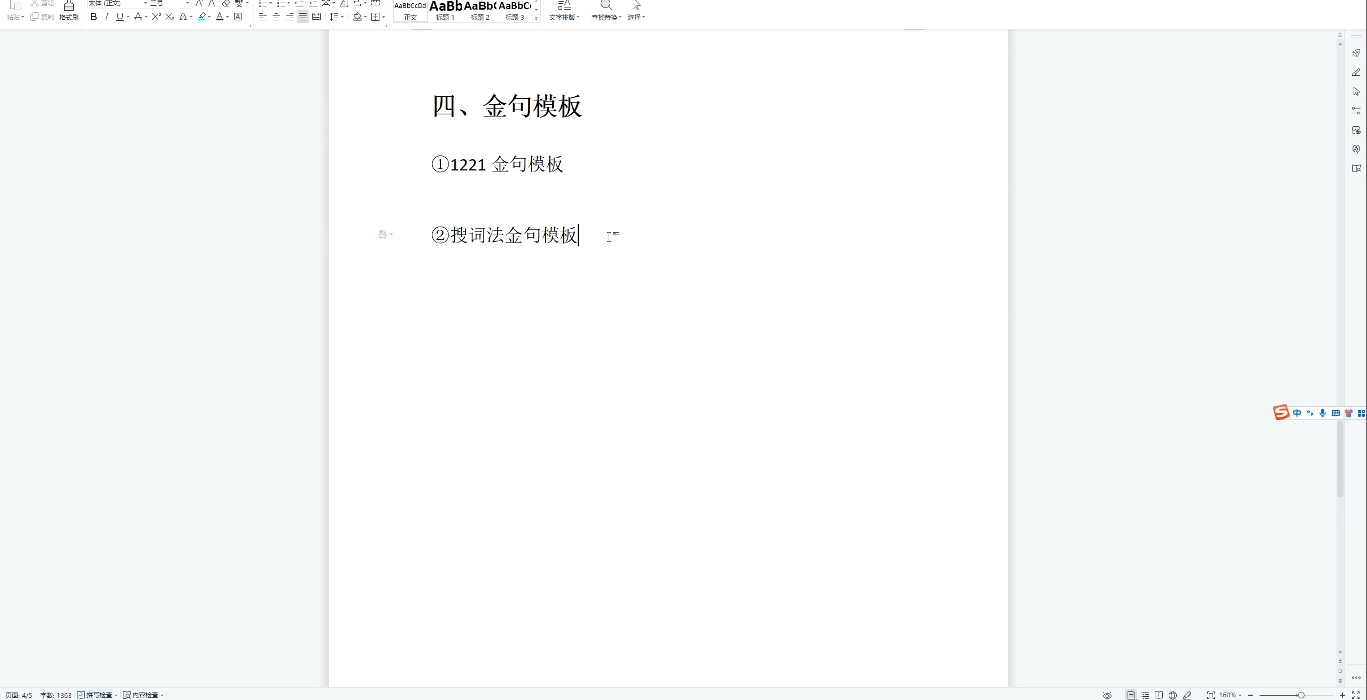Apply superscript X² formatting
This screenshot has height=700, width=1367.
[x=156, y=17]
